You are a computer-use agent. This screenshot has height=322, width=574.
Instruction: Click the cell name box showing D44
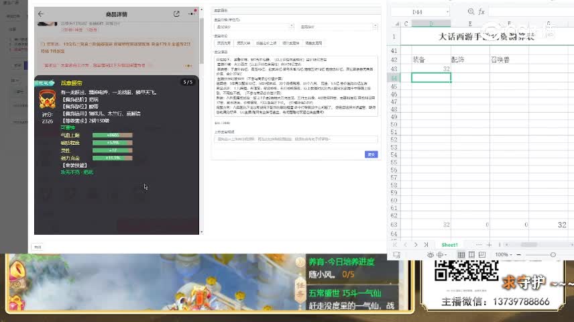click(417, 12)
